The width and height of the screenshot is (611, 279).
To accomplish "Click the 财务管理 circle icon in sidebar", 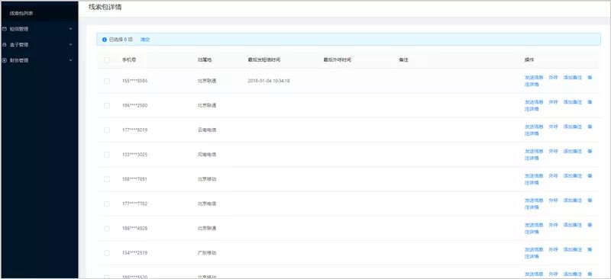I will pos(4,61).
